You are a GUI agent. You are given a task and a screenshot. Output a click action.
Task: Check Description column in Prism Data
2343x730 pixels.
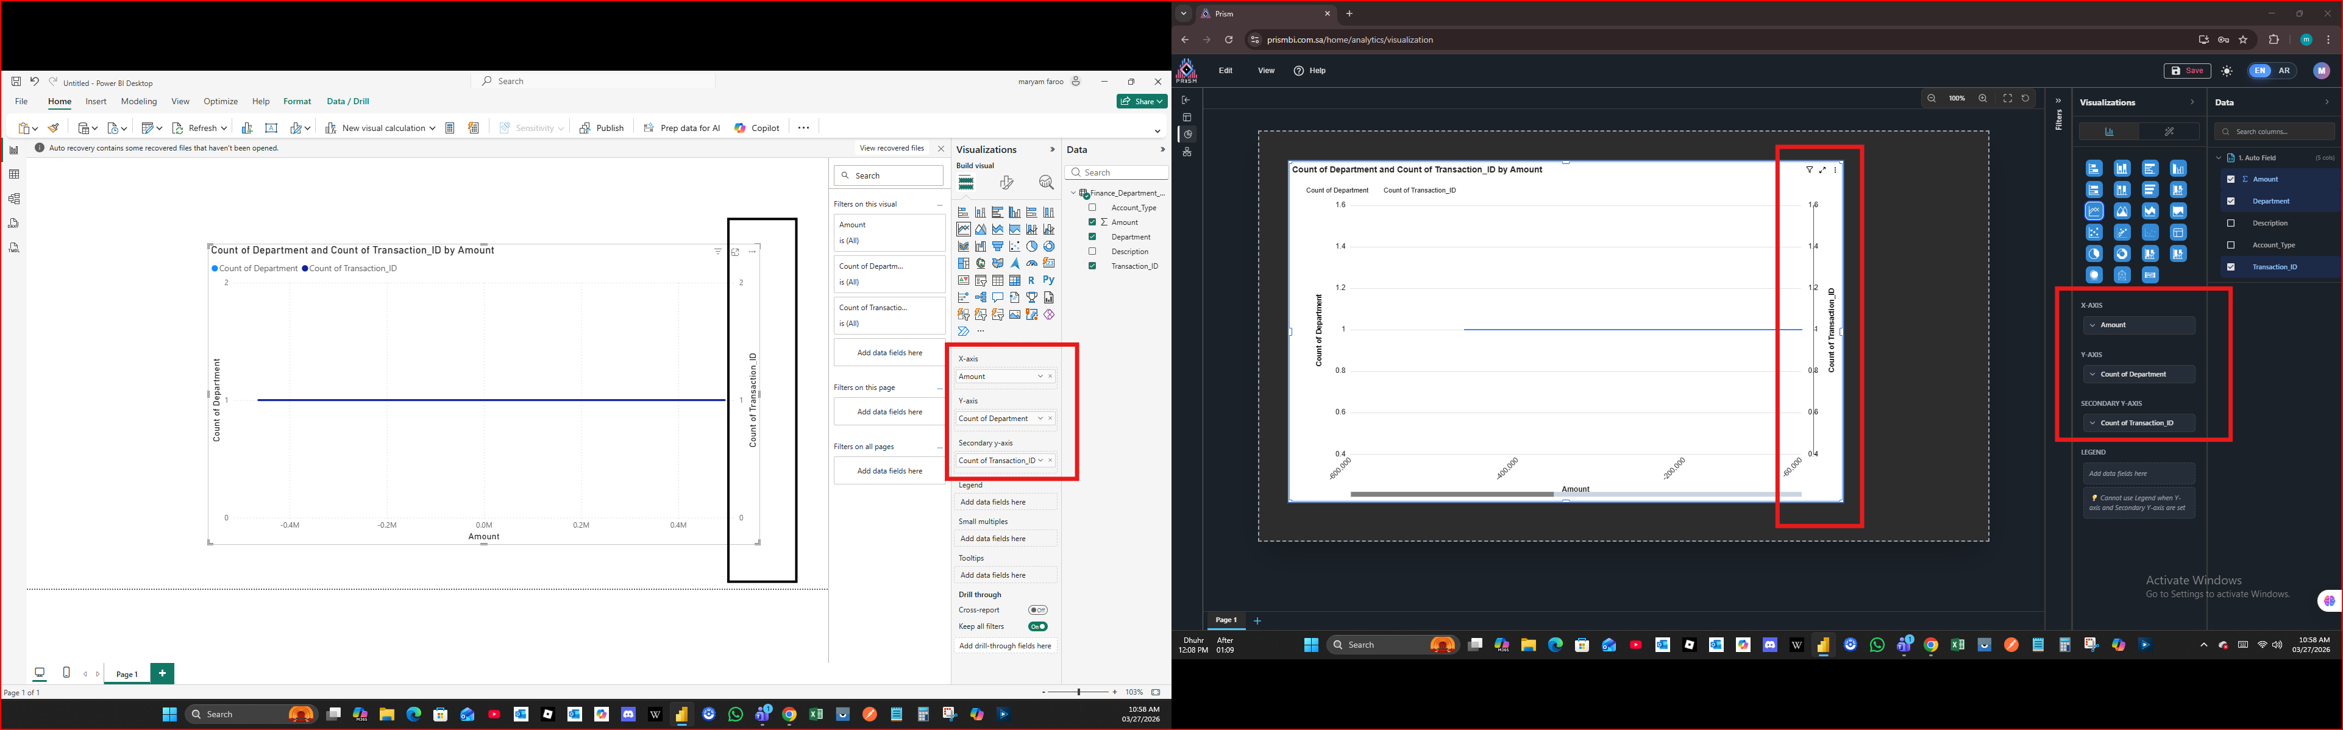coord(2230,223)
